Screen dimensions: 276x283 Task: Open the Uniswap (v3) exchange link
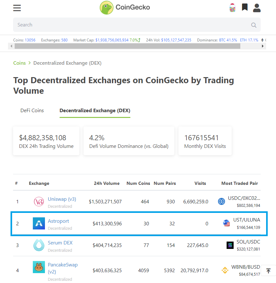(62, 199)
